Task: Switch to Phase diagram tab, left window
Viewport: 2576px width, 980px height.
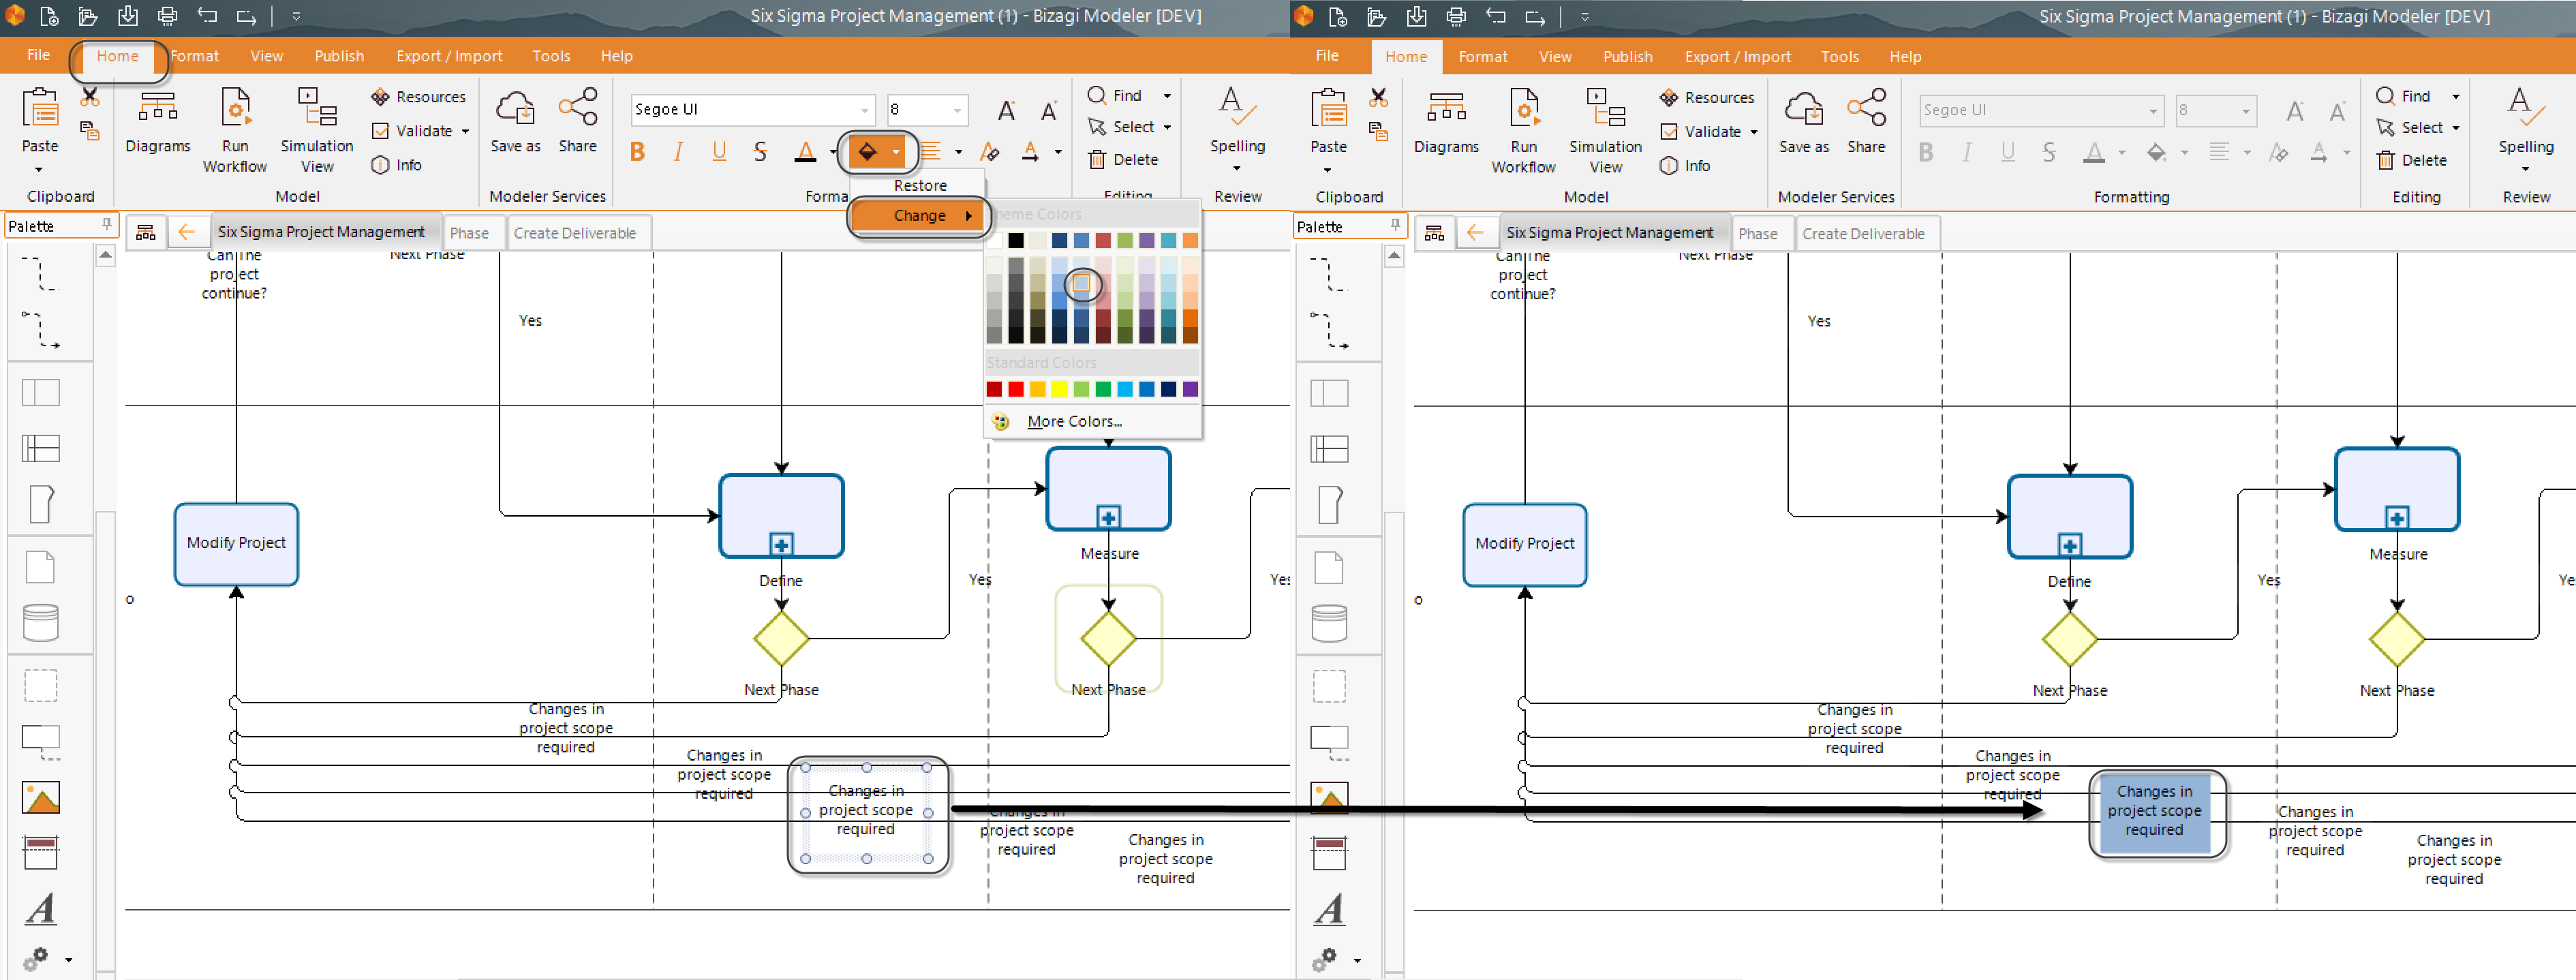Action: click(x=470, y=233)
